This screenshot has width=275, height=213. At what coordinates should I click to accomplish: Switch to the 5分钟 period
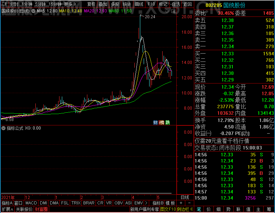[x=40, y=4]
